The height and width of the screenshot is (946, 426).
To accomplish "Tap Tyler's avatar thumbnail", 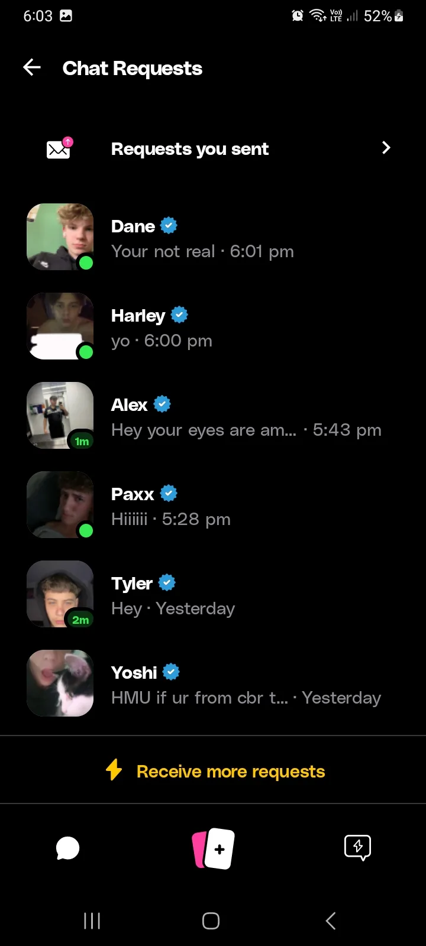I will tap(60, 594).
